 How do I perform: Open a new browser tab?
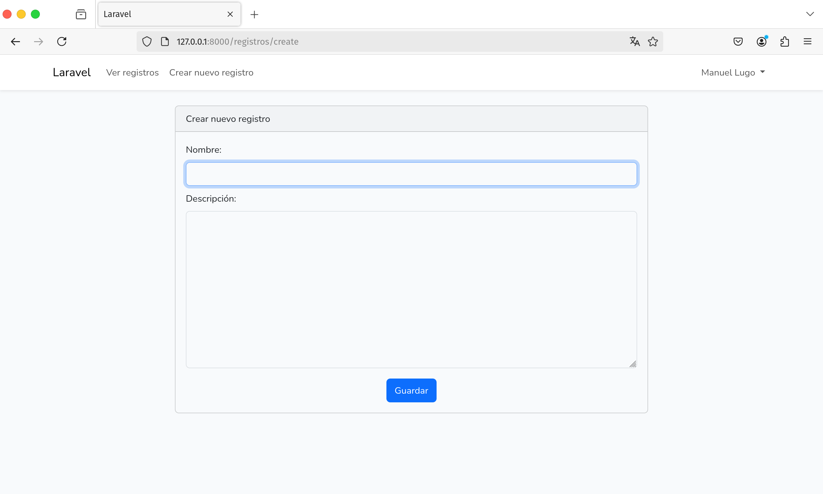pyautogui.click(x=254, y=14)
